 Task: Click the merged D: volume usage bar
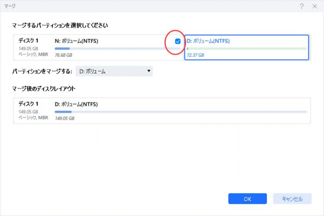tap(180, 112)
